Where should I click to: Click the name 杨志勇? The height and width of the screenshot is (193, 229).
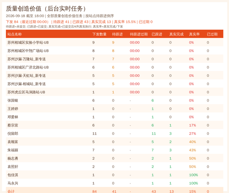tap(13, 158)
